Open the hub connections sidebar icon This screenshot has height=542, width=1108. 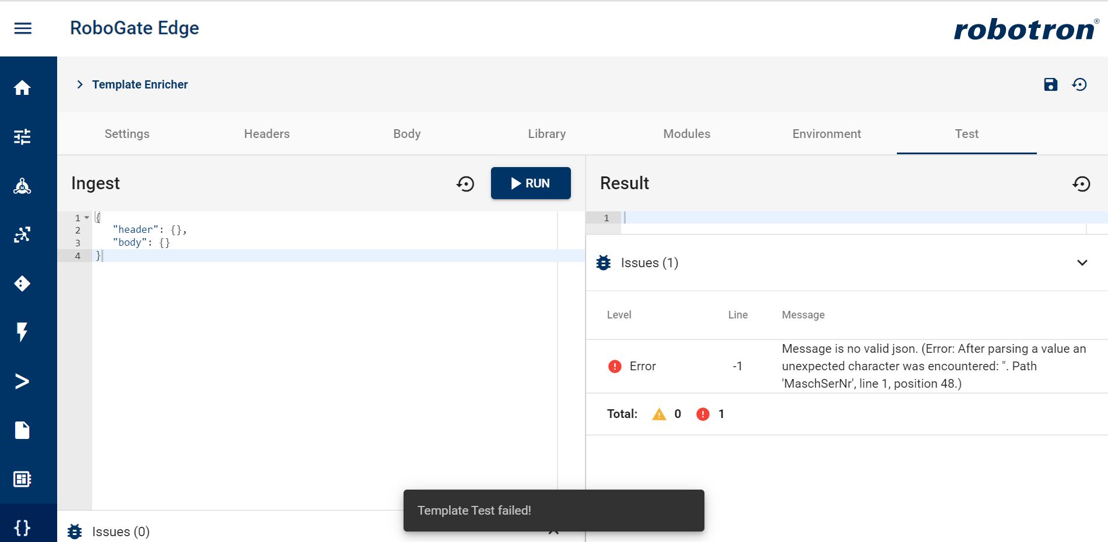pos(22,186)
